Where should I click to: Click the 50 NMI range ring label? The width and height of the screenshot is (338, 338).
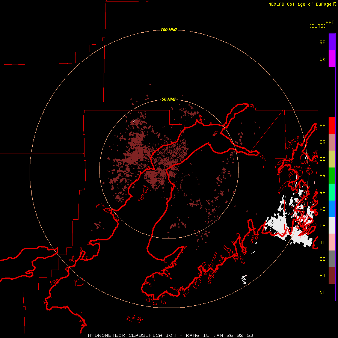coord(169,99)
